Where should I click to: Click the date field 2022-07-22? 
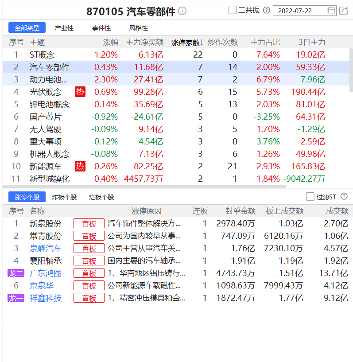point(305,11)
